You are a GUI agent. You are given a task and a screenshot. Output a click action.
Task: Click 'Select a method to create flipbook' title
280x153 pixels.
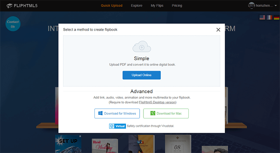point(90,30)
